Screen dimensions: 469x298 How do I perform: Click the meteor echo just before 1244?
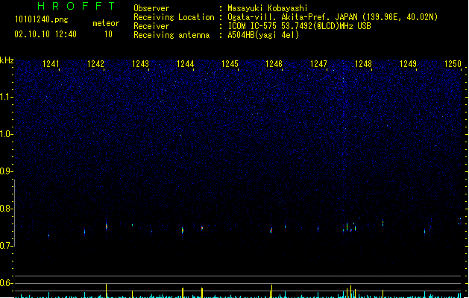click(x=183, y=230)
